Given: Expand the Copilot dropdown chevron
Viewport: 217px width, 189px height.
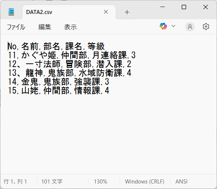Looking at the screenshot, I should coord(173,26).
